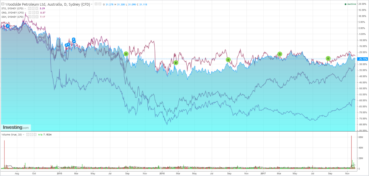This screenshot has width=369, height=176.
Task: Click the 2016 label on time axis
Action: click(161, 174)
